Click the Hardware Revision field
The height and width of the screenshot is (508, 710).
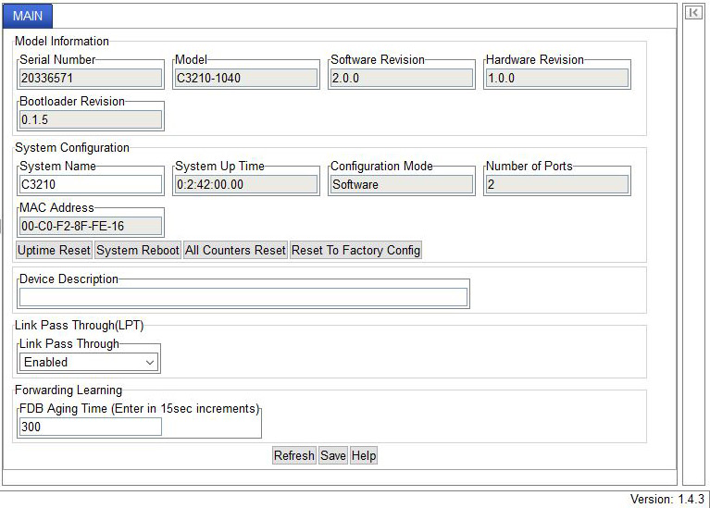pyautogui.click(x=556, y=79)
